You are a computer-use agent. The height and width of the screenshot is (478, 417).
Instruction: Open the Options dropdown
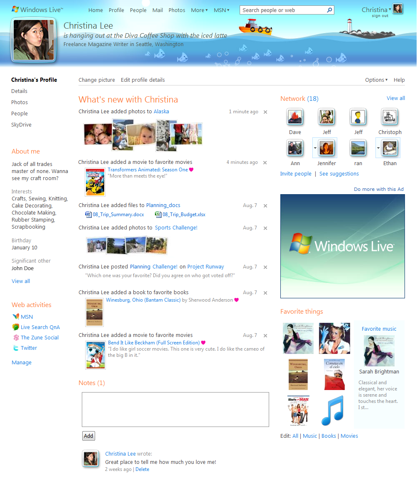pos(376,80)
